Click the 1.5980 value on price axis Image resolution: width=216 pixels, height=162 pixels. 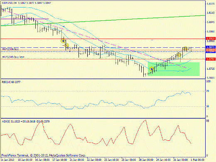[x=211, y=32]
